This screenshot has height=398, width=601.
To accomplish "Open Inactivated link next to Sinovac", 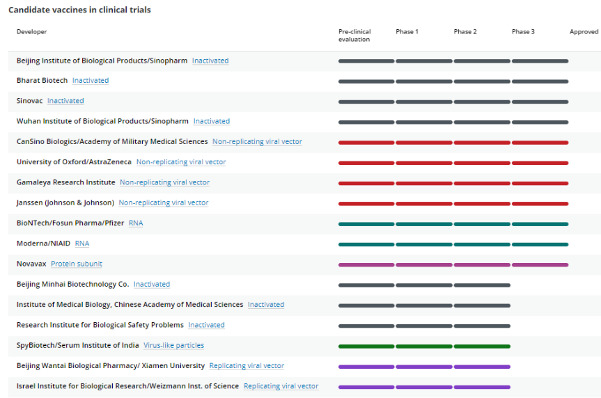I will tap(65, 101).
